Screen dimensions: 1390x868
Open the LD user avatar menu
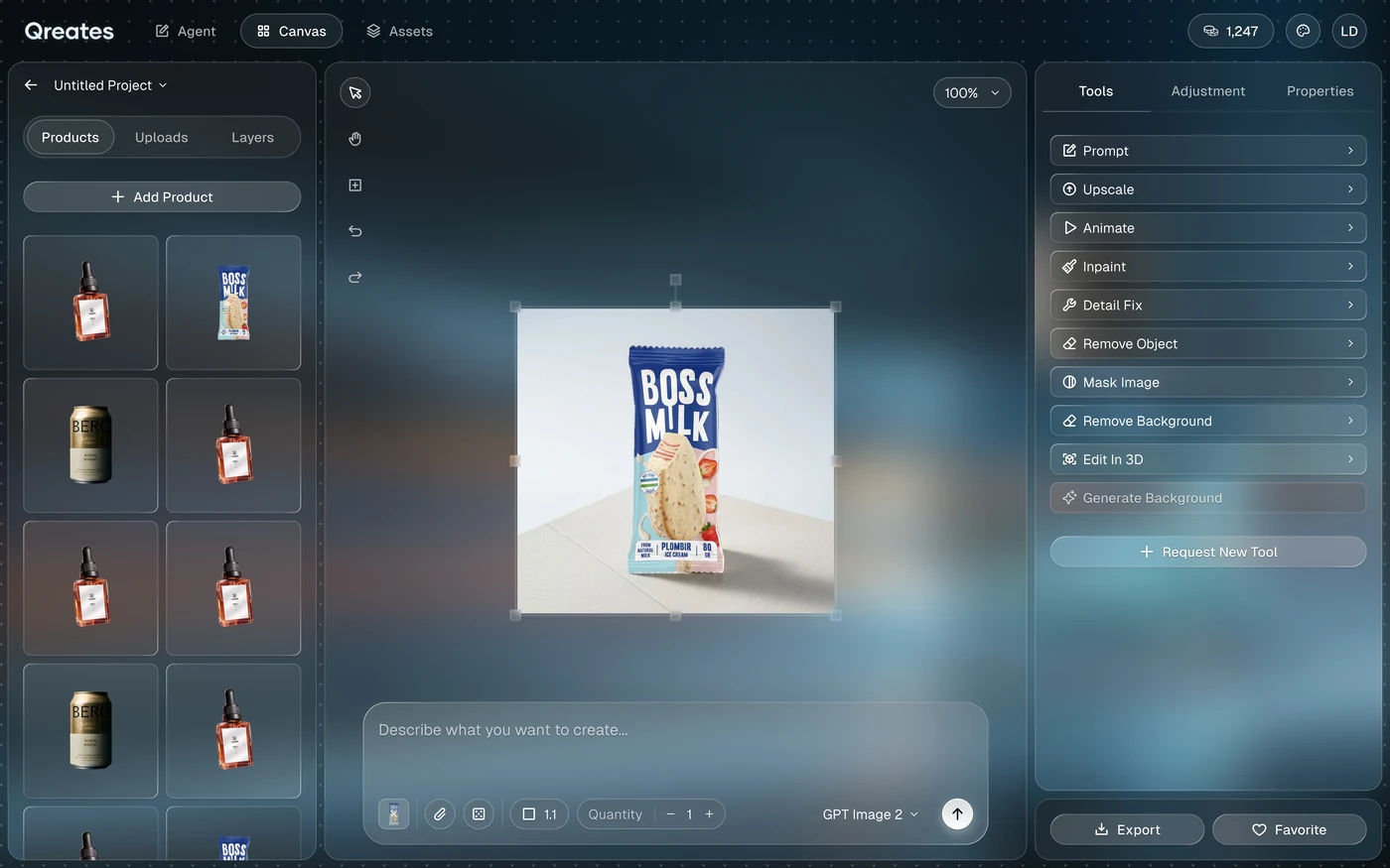click(1349, 31)
